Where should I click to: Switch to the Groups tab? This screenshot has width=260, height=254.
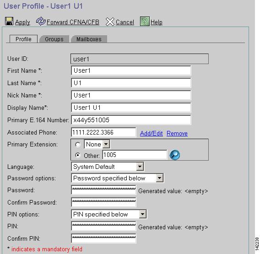54,39
